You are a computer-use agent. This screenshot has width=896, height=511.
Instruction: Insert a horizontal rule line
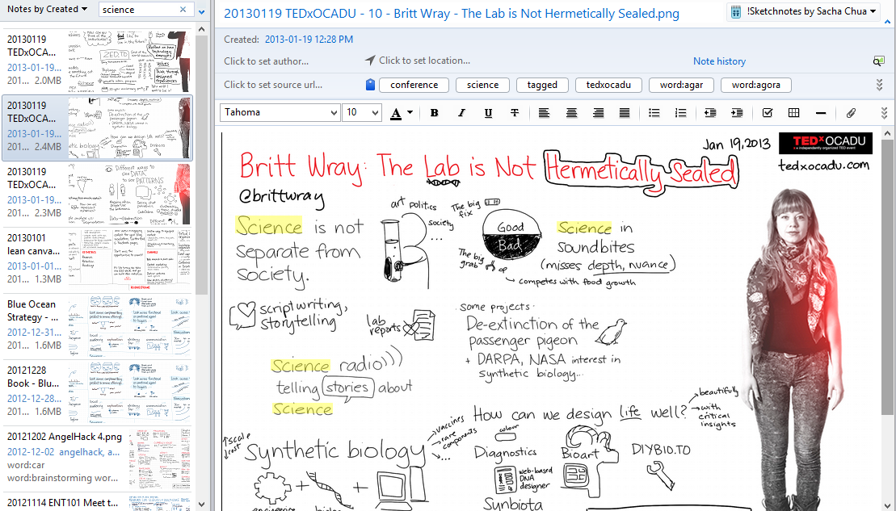pos(821,113)
